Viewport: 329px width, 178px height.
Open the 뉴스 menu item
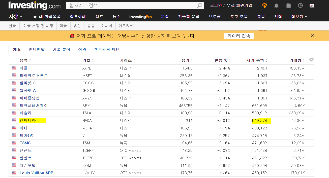click(116, 17)
